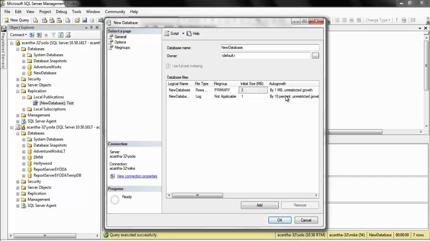This screenshot has height=241, width=430.
Task: Open the Project menu
Action: pos(45,12)
